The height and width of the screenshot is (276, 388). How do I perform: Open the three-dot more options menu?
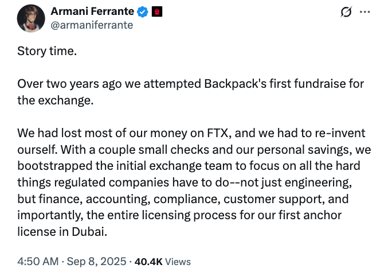[365, 12]
